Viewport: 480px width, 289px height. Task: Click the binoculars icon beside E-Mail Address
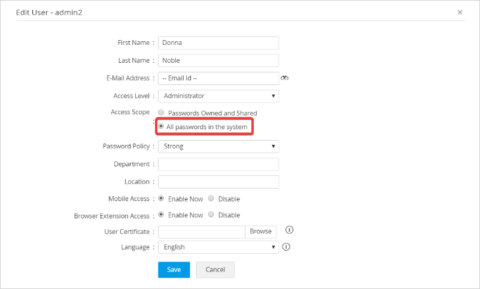coord(285,78)
